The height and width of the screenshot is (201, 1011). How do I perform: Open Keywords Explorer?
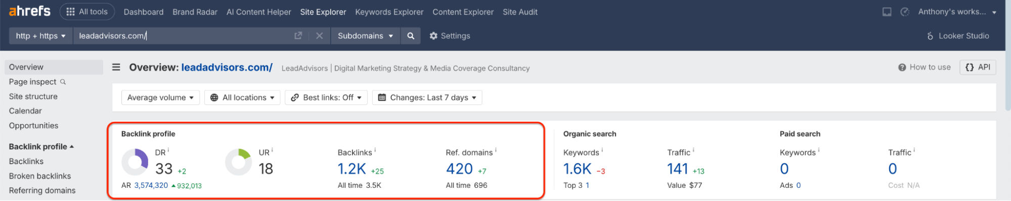point(389,12)
